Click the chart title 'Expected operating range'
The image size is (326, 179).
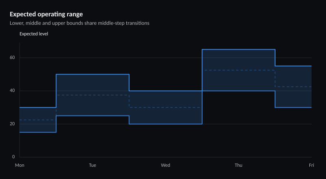[x=46, y=14]
